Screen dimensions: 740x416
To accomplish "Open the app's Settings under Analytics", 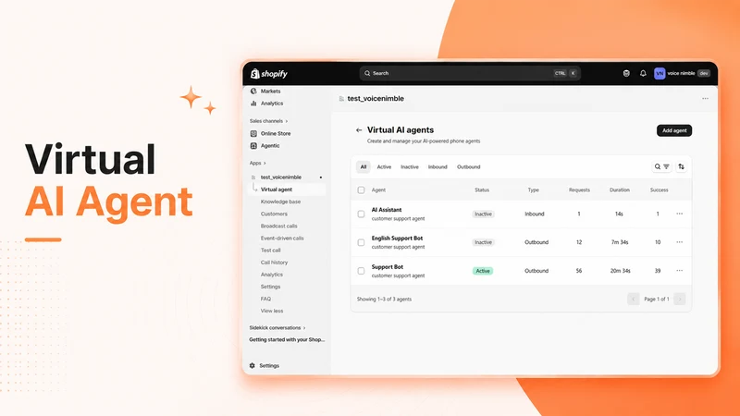I will click(270, 287).
